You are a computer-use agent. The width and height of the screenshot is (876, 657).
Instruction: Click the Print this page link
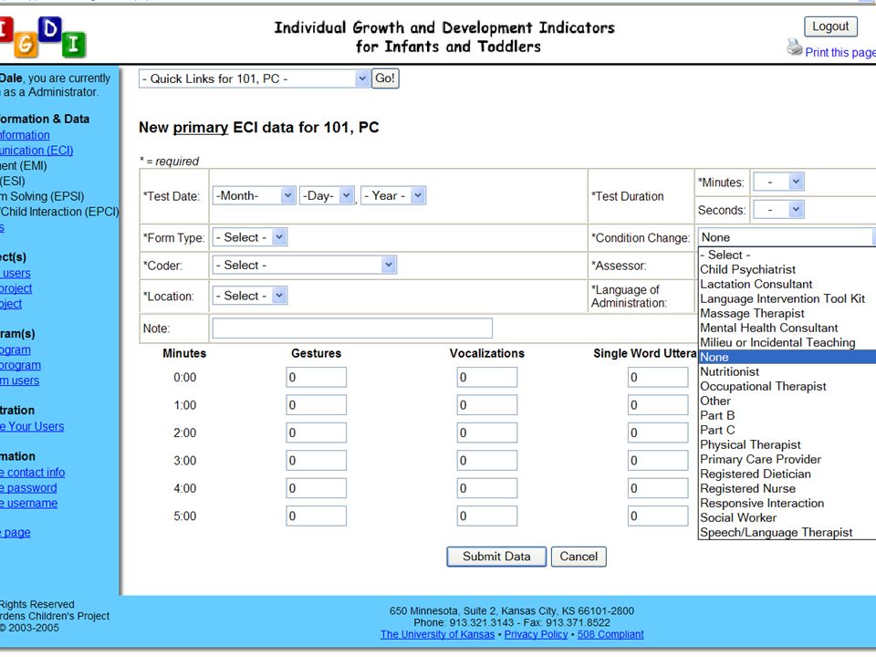tap(840, 52)
